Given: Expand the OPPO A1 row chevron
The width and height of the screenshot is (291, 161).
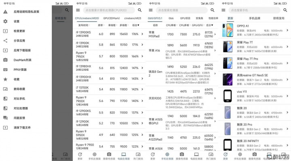Looking at the screenshot, I should click(x=287, y=30).
